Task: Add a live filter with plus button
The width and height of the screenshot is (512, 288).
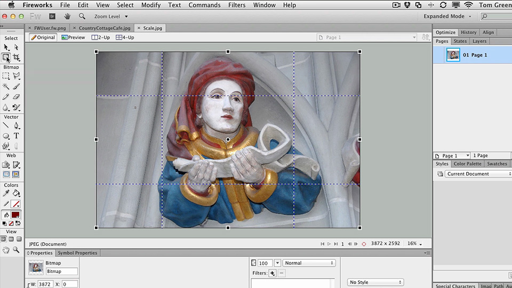Action: (273, 273)
